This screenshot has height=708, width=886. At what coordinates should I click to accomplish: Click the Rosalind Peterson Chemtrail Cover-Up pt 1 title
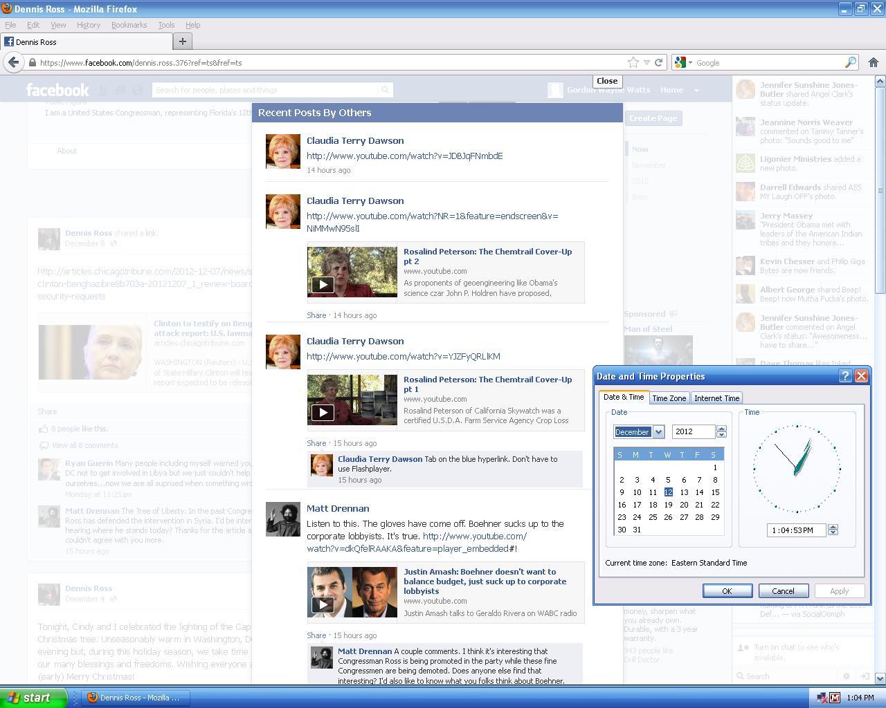[488, 384]
